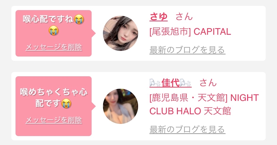
Task: Click the lone crying emoji on second line
Action: 54,30
